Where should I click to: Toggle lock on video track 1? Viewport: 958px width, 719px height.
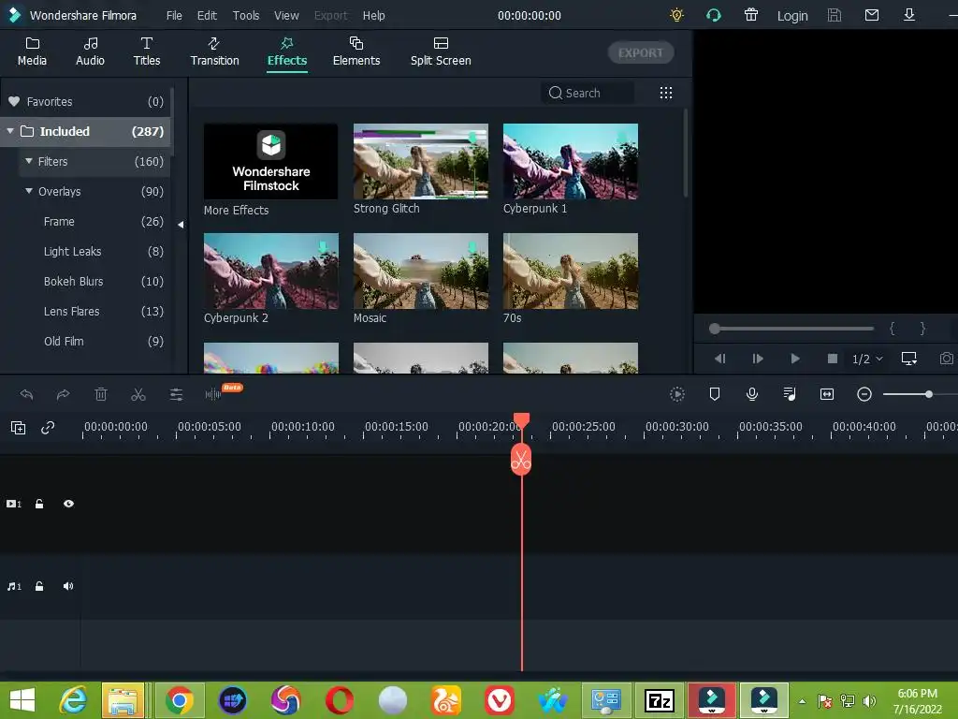point(39,504)
